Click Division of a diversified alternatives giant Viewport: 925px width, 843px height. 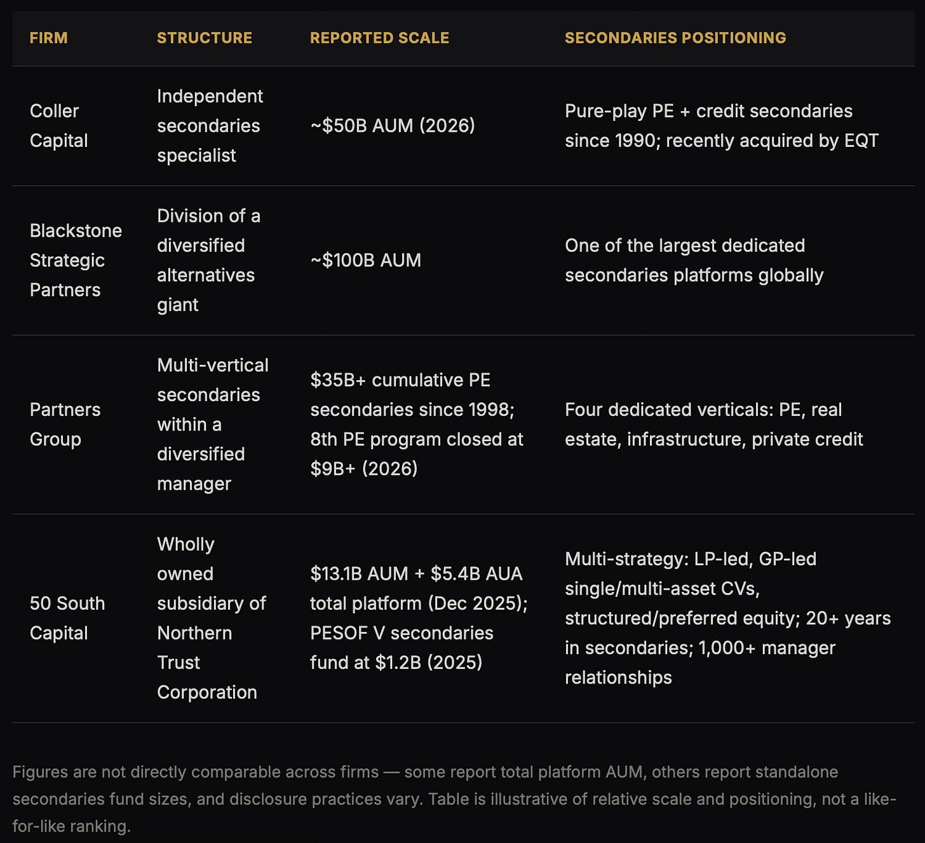coord(208,260)
